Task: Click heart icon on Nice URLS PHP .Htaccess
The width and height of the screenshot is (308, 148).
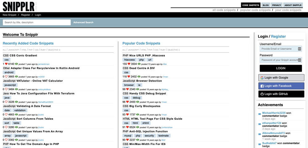Action: [129, 64]
